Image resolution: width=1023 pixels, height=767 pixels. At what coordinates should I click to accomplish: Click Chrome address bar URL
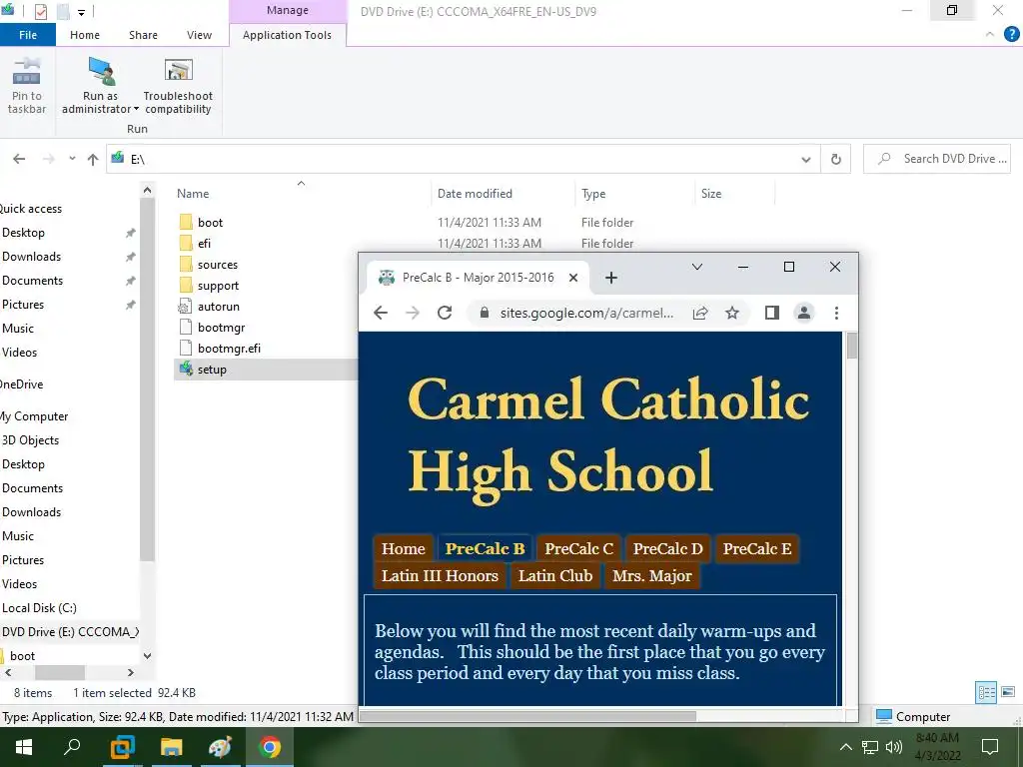586,313
